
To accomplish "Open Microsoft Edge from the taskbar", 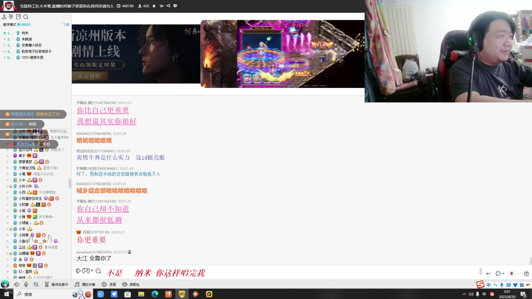I will (155, 294).
